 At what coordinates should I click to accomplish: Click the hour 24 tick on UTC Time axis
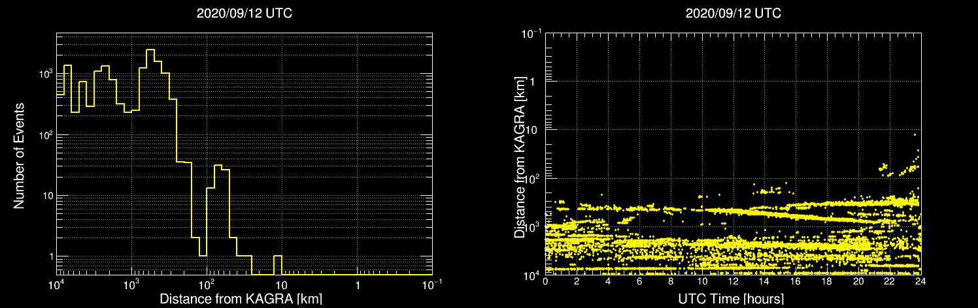click(920, 283)
